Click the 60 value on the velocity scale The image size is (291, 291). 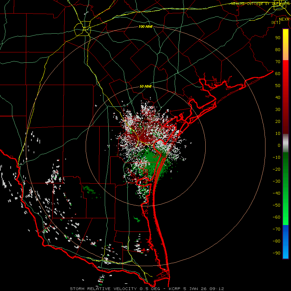278,74
